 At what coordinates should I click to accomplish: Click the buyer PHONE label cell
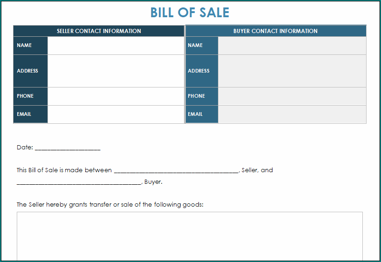point(202,96)
